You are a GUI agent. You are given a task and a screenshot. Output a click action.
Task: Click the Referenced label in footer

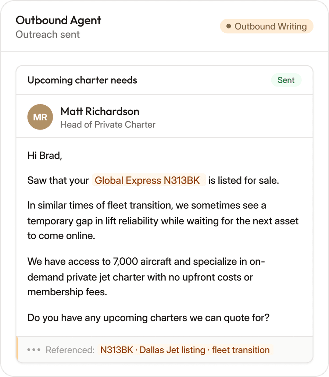[70, 350]
